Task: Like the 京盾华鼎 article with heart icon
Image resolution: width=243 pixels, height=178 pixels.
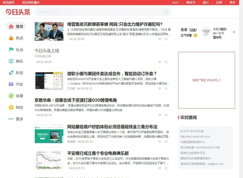Action: coord(160,115)
